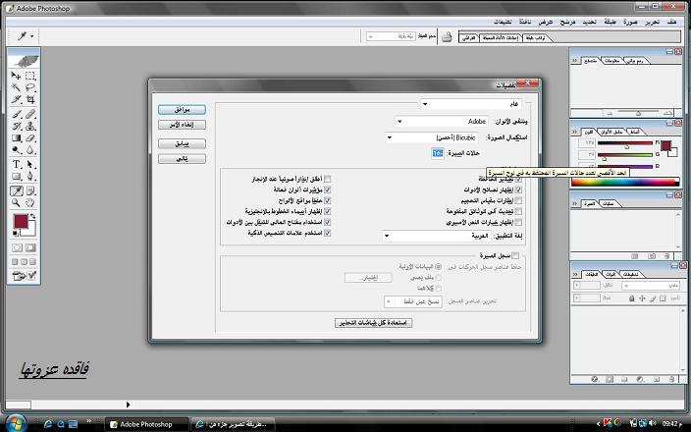Toggle the 'إظهار نصائح الأدوات' checkbox
Screen dimensions: 691x432
[519, 189]
